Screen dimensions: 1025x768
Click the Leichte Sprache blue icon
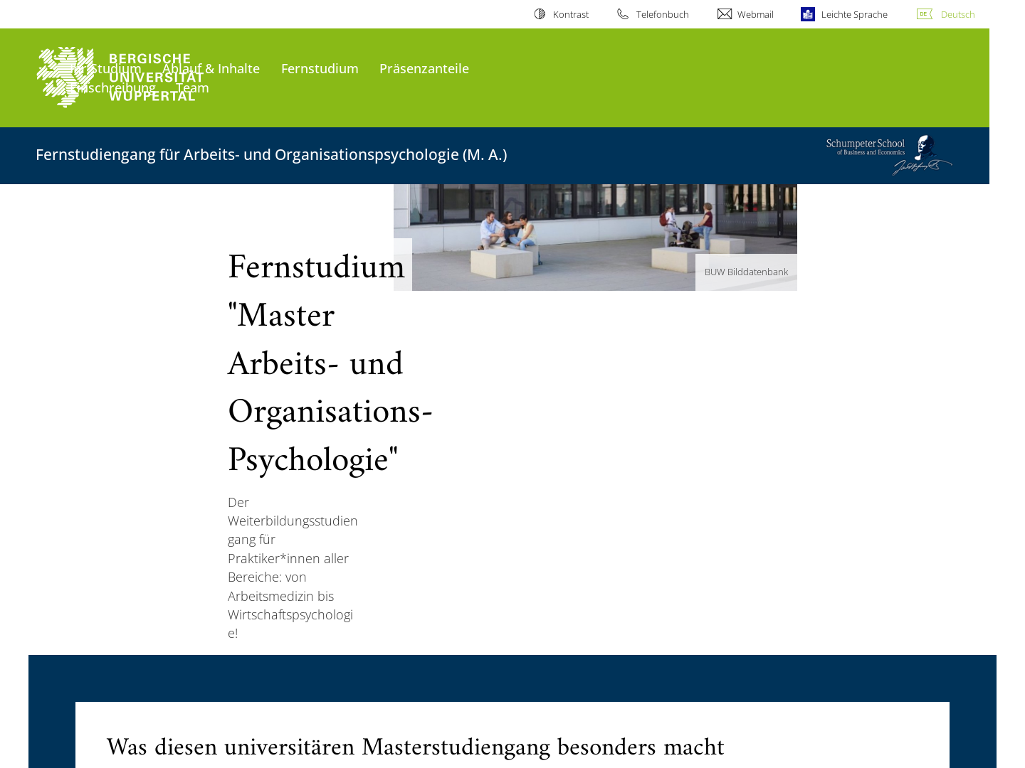[808, 14]
